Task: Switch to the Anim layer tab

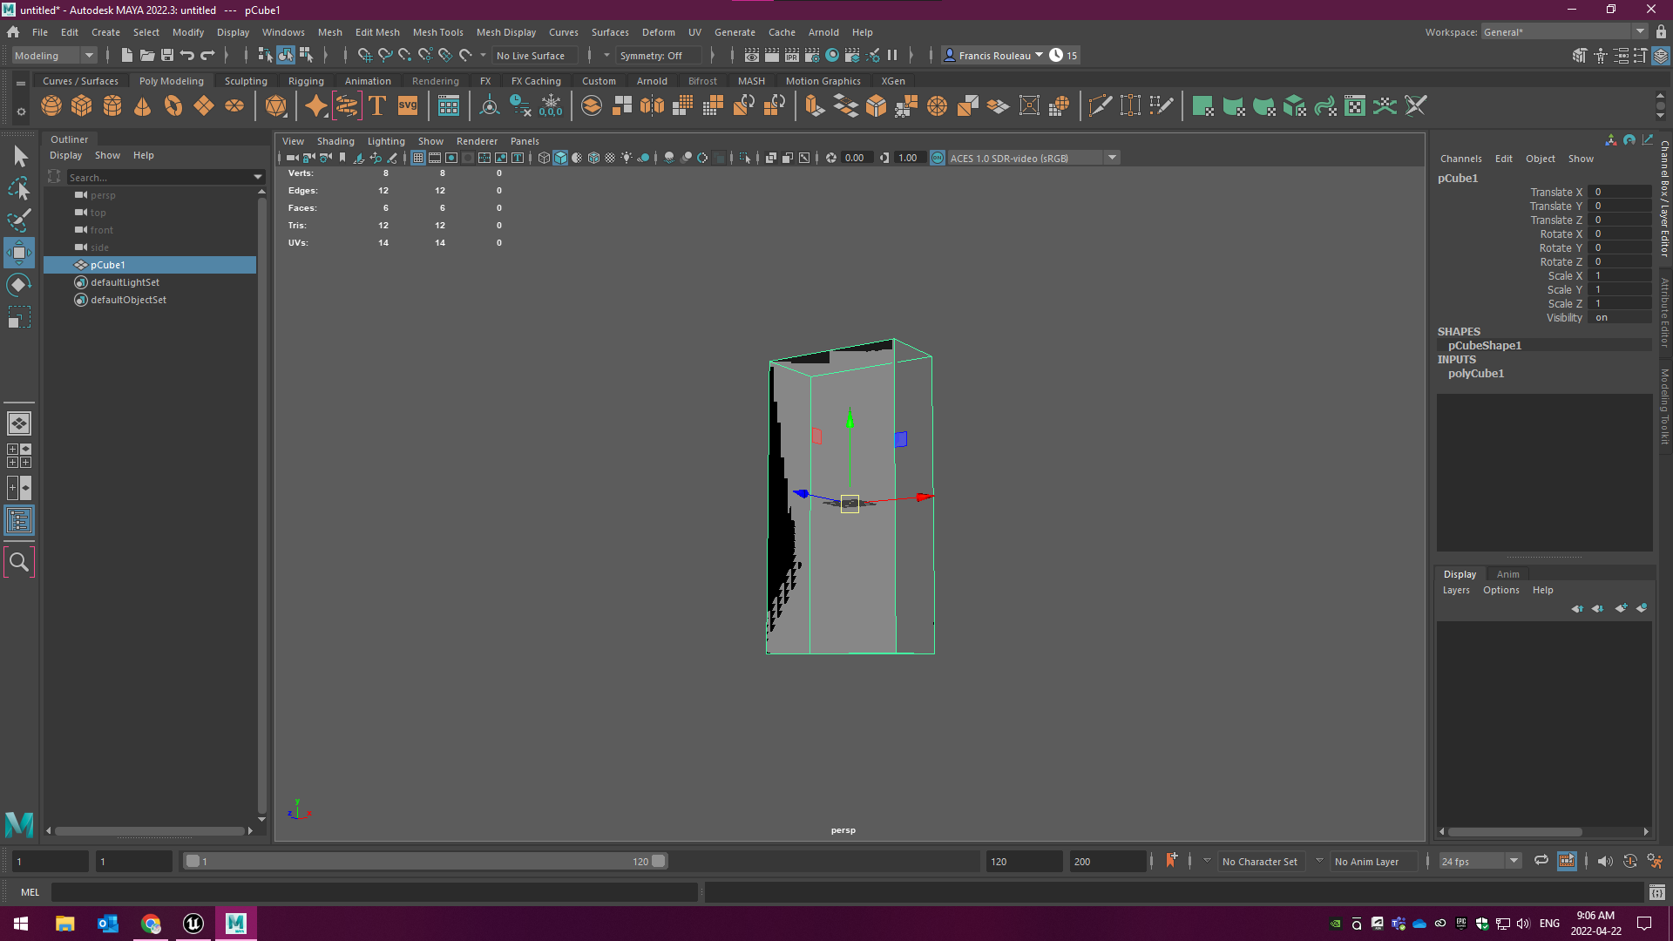Action: click(1507, 574)
